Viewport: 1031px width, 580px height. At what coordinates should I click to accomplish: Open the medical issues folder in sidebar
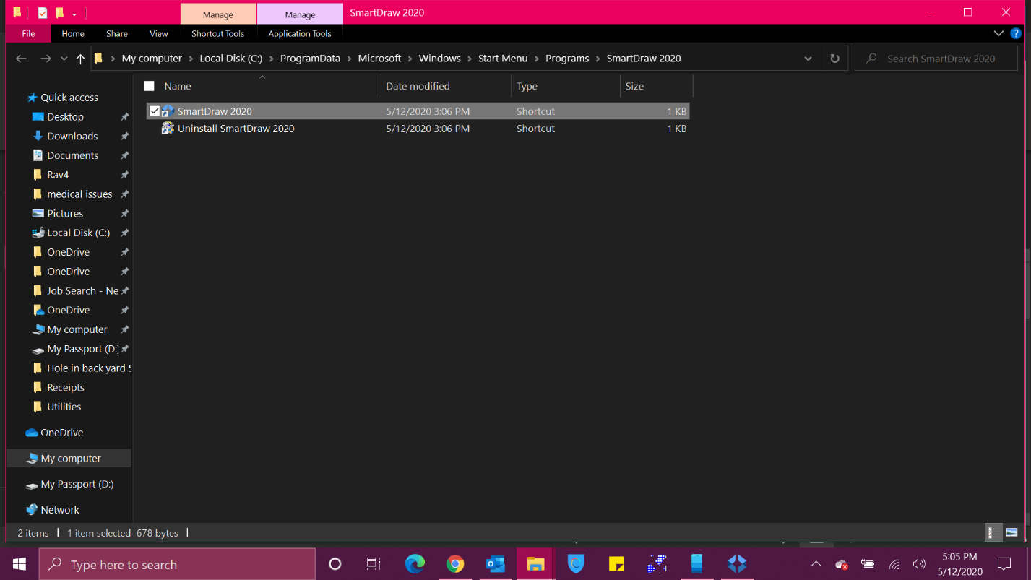pyautogui.click(x=79, y=194)
